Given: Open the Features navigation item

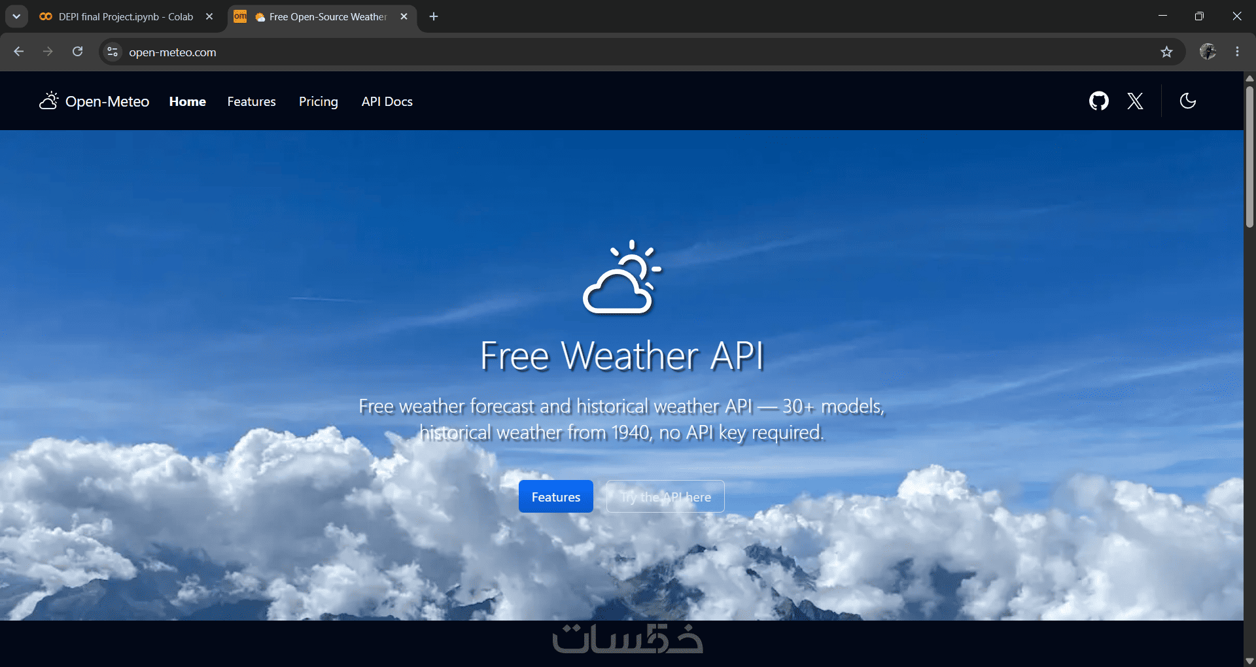Looking at the screenshot, I should pos(251,101).
